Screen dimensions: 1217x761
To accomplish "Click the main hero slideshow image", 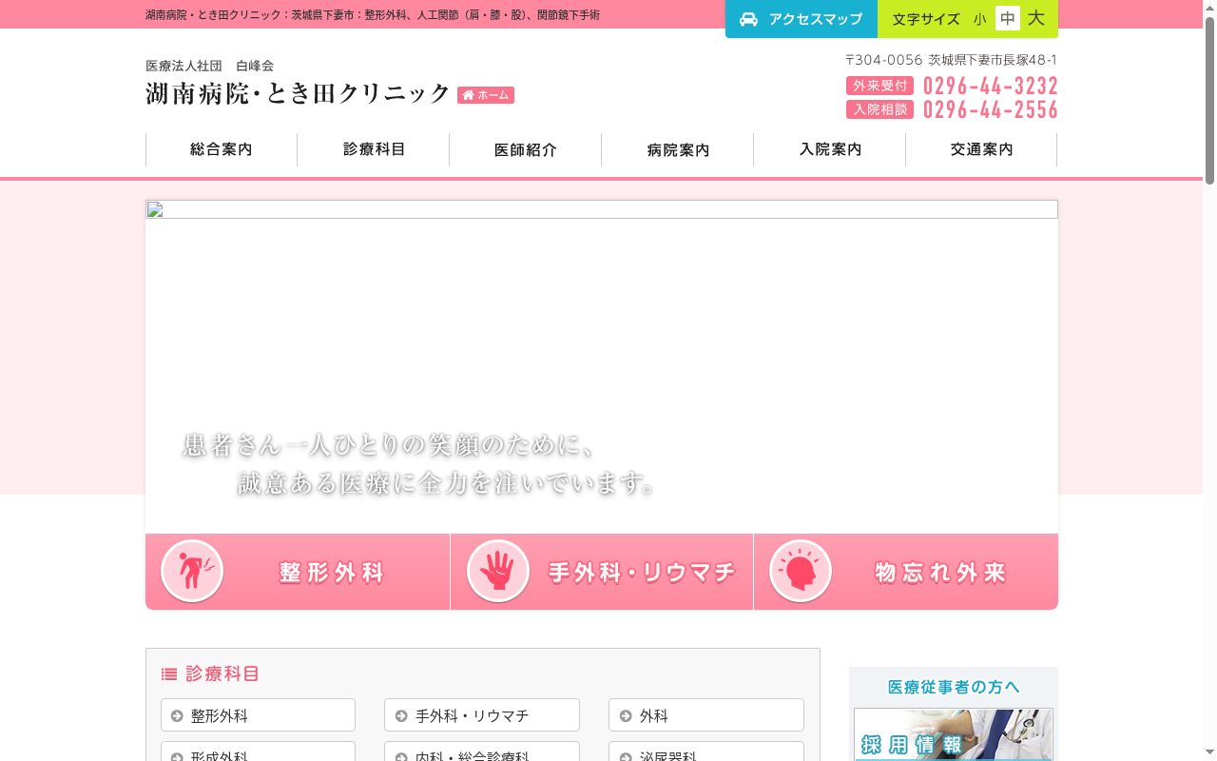I will [x=602, y=366].
